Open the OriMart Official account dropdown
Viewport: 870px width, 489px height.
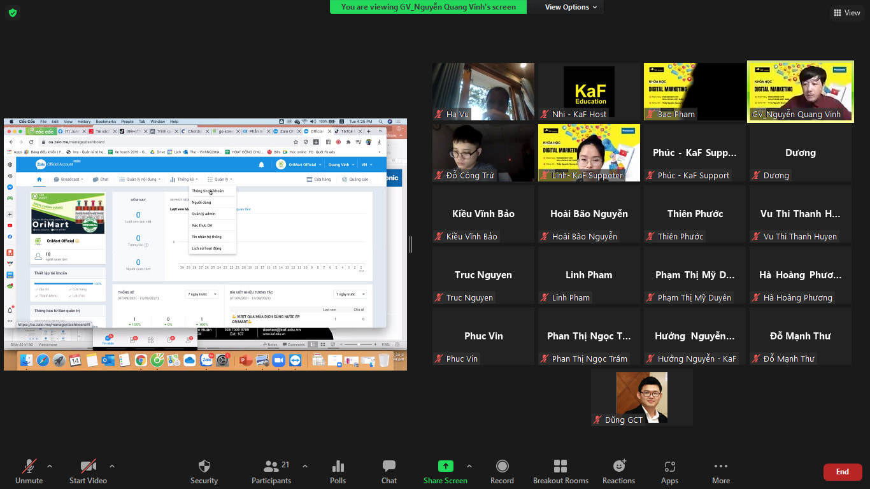299,165
